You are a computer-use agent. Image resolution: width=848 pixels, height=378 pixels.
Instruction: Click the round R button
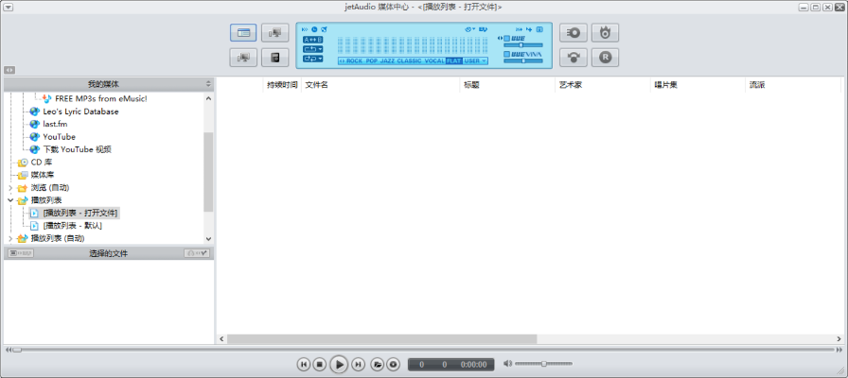pyautogui.click(x=606, y=57)
